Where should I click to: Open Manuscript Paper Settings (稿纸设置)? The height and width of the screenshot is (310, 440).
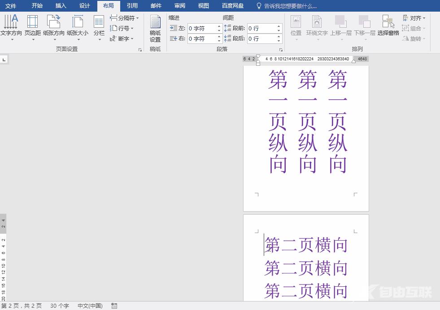click(x=155, y=29)
